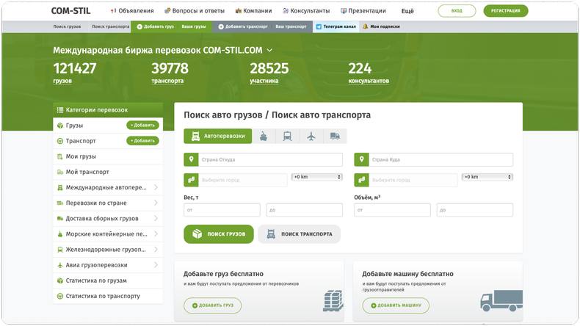
Task: Click the truck illustration in add-vehicle card
Action: point(501,301)
